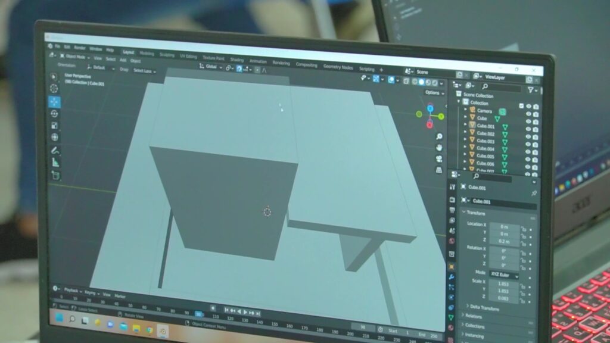Image resolution: width=610 pixels, height=343 pixels.
Task: Select the Annotate pencil tool
Action: pos(55,151)
